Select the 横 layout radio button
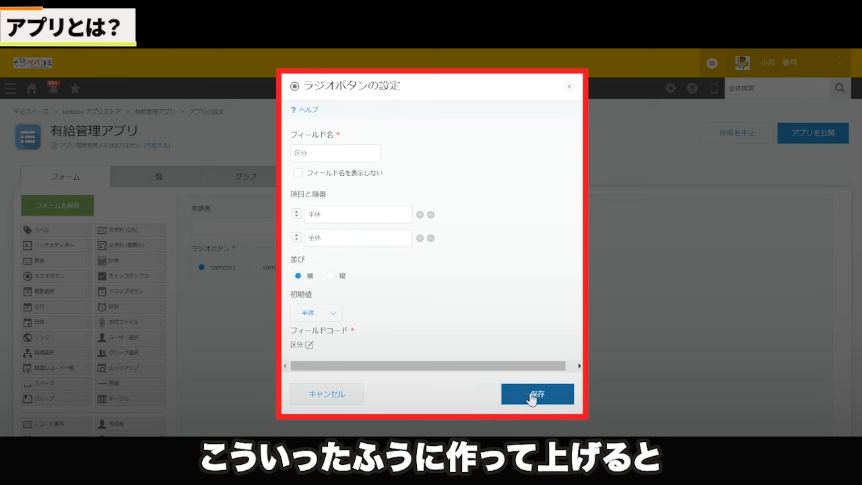Image resolution: width=862 pixels, height=485 pixels. tap(298, 276)
